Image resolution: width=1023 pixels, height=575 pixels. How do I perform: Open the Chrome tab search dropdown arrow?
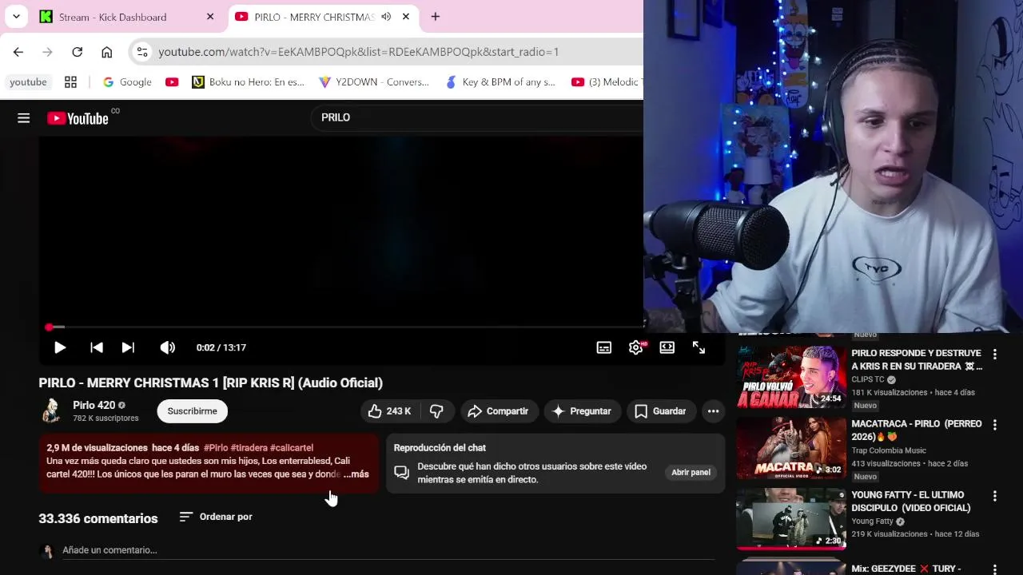click(x=16, y=17)
